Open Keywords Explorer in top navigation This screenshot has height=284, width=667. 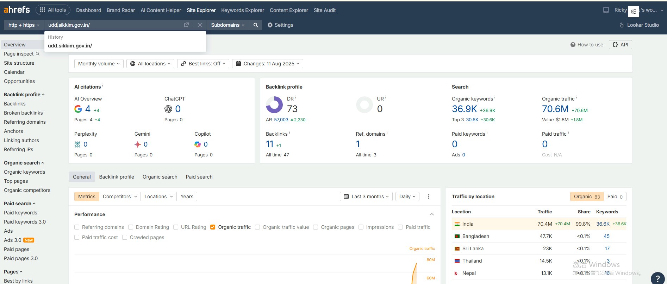(242, 10)
